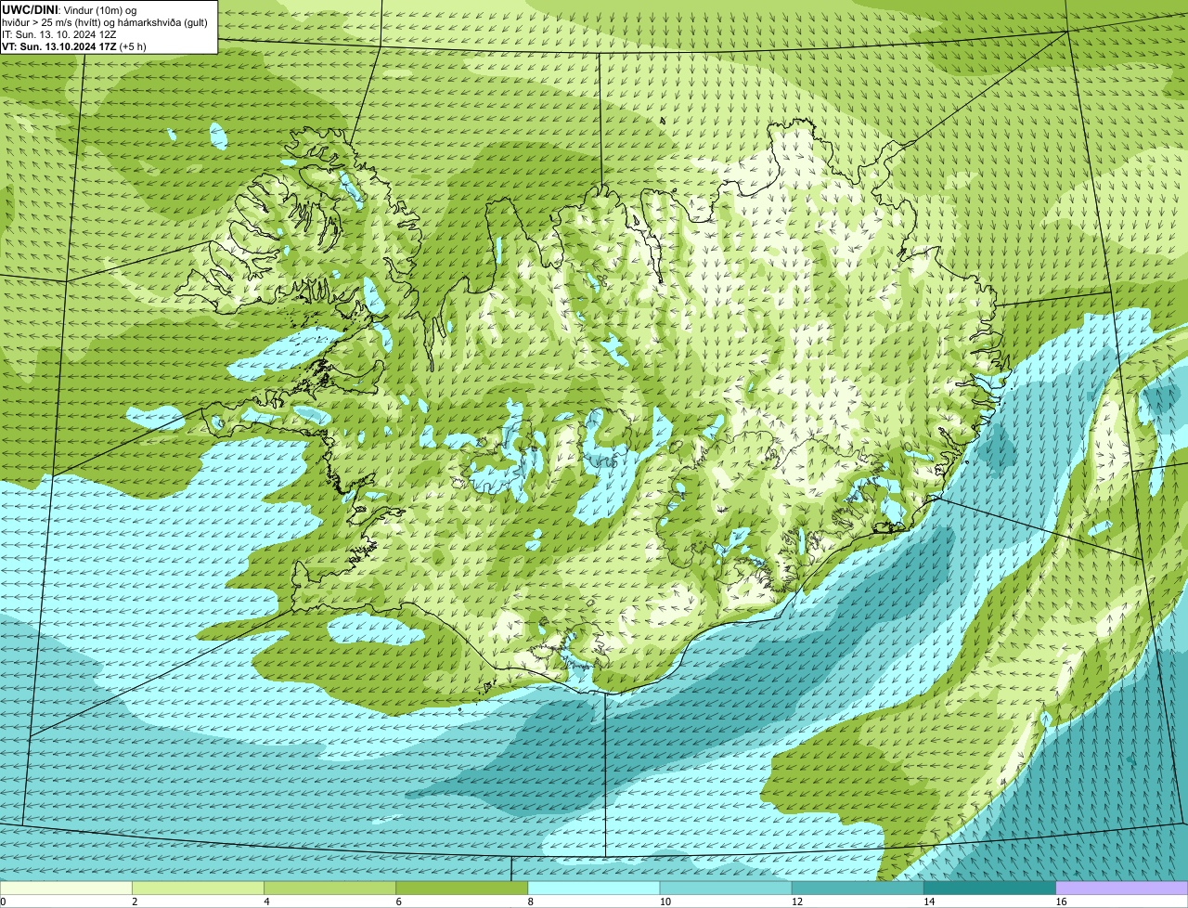
Task: Click the '10' tick label on the color scale
Action: pos(665,902)
